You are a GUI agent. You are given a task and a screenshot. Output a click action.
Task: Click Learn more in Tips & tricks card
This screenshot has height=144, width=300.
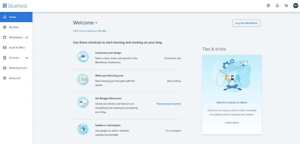coord(232,123)
